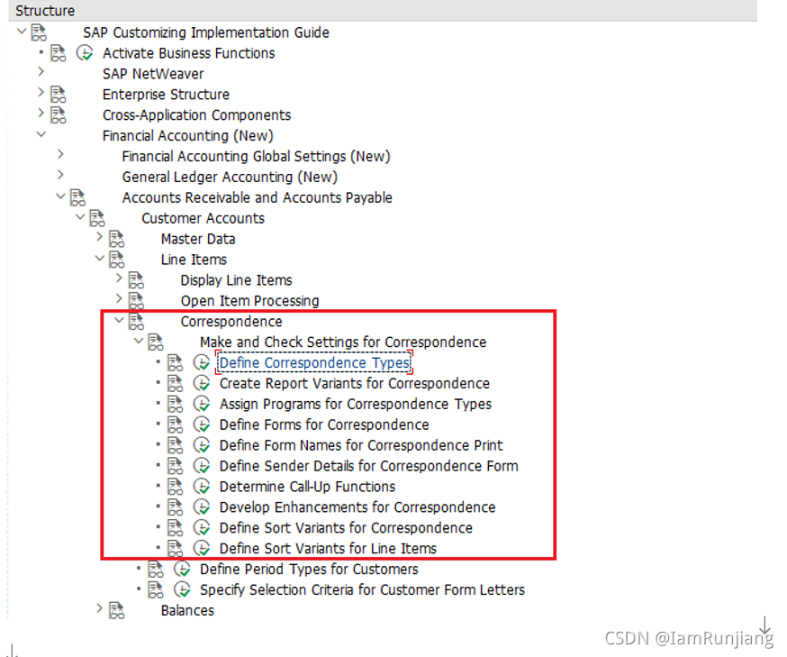Screen dimensions: 787x657
Task: Open documentation for Define Sender Details for Correspondence Form
Action: [x=176, y=466]
